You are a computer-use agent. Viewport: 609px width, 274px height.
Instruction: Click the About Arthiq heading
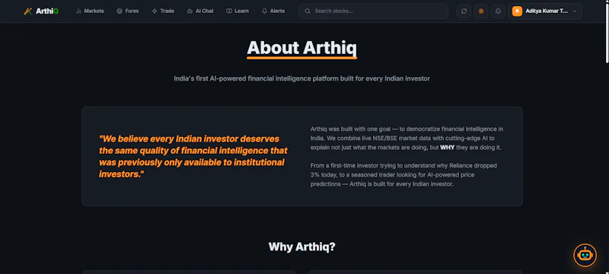click(301, 48)
